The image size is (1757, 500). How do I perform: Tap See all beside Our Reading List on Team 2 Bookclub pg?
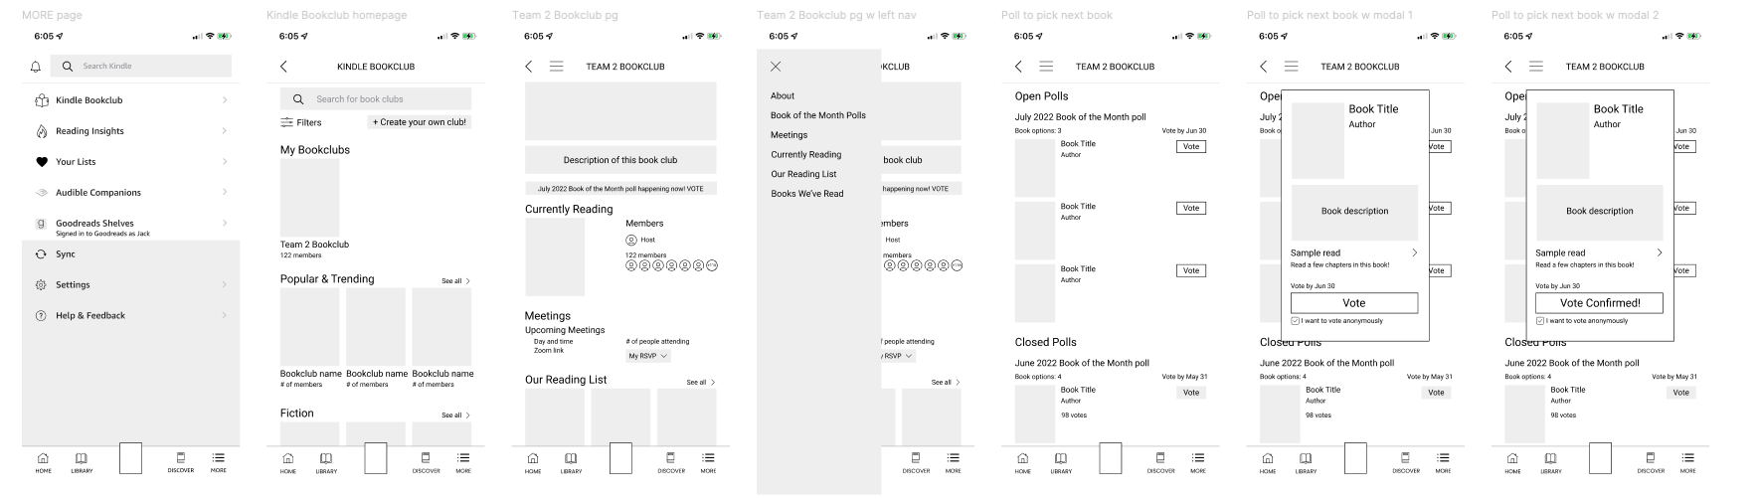click(x=700, y=383)
